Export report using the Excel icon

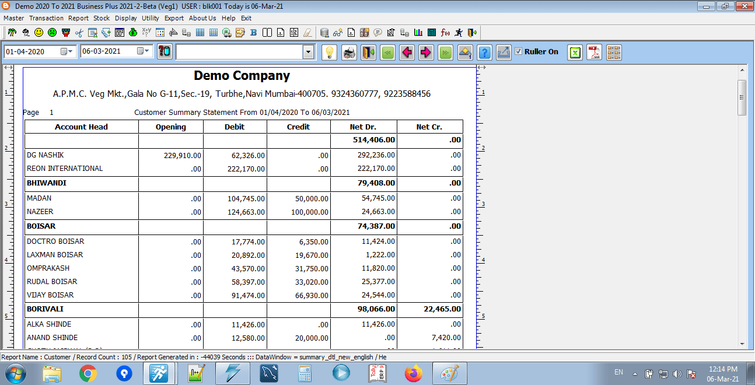(x=575, y=52)
